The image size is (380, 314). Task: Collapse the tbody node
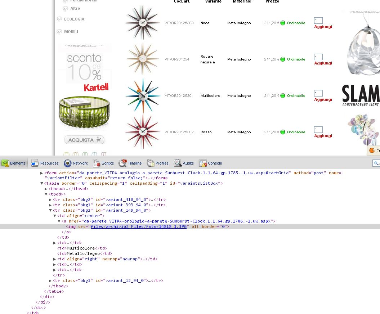46,194
